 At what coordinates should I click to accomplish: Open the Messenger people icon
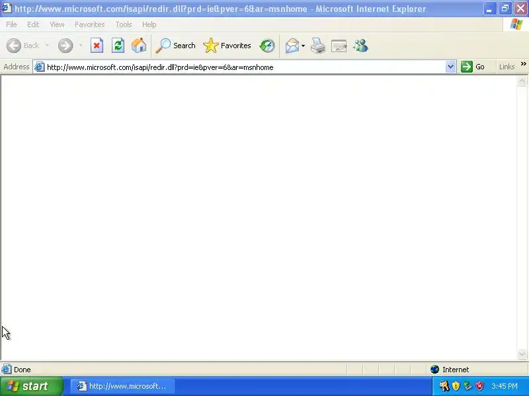coord(360,46)
